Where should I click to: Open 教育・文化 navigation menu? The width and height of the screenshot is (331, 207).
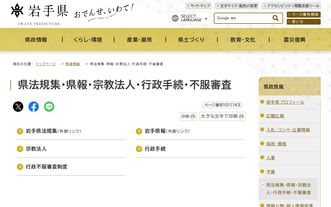[243, 40]
